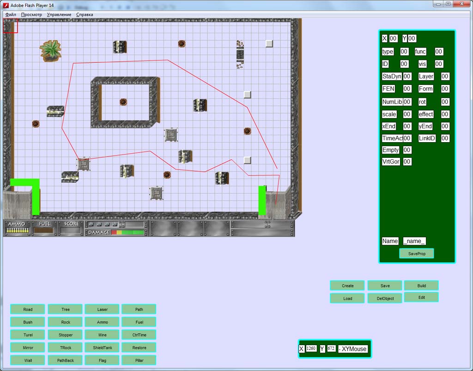Image resolution: width=473 pixels, height=371 pixels.
Task: Click the DelObject button
Action: click(x=385, y=299)
